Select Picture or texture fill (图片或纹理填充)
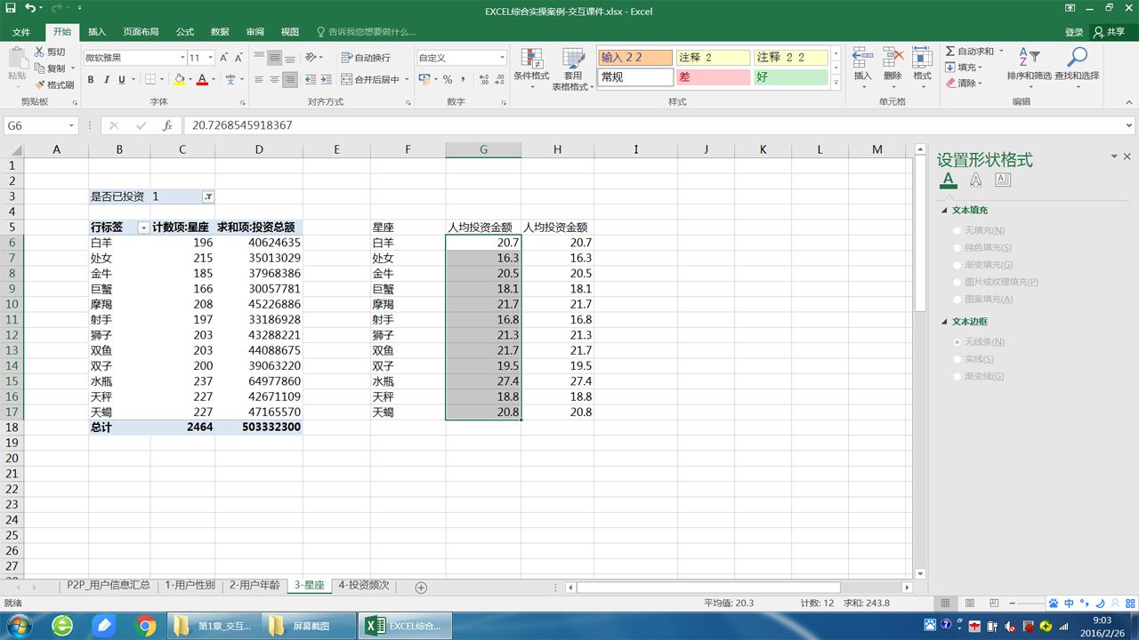This screenshot has height=640, width=1139. [957, 282]
